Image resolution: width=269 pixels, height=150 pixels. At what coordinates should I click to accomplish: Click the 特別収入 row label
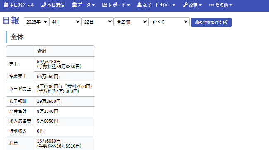(x=18, y=131)
